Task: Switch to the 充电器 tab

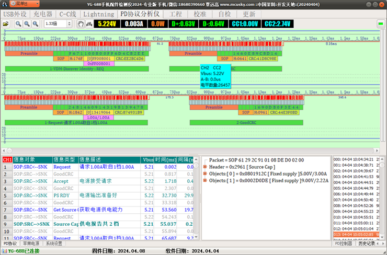Action: tap(42, 14)
